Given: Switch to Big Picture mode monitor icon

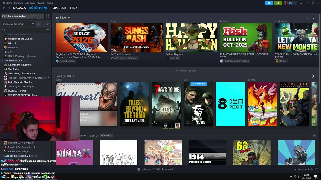Looking at the screenshot, I should point(301,3).
